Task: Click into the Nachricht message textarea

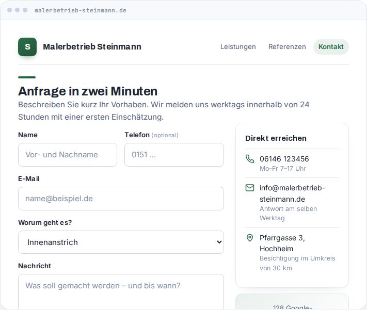Action: click(x=121, y=292)
